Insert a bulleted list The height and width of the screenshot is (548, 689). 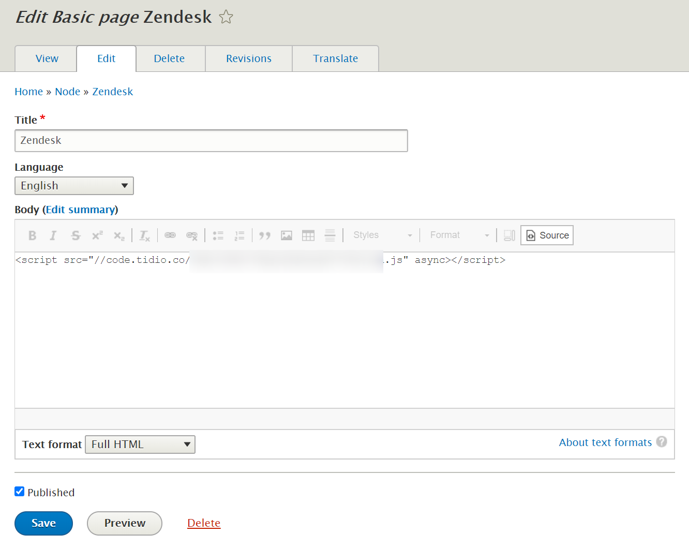[x=218, y=235]
